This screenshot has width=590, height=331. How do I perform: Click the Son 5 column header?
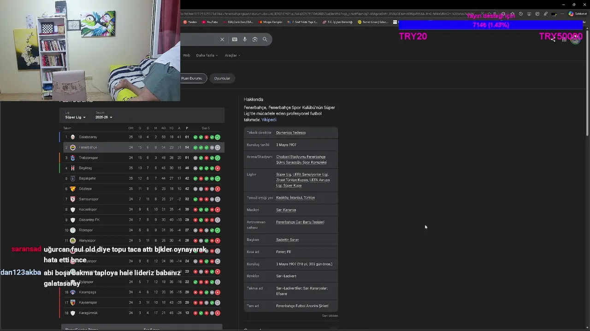coord(206,128)
